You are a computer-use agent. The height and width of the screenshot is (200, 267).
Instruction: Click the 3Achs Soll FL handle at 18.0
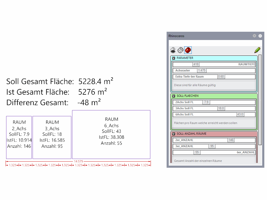tap(221, 108)
